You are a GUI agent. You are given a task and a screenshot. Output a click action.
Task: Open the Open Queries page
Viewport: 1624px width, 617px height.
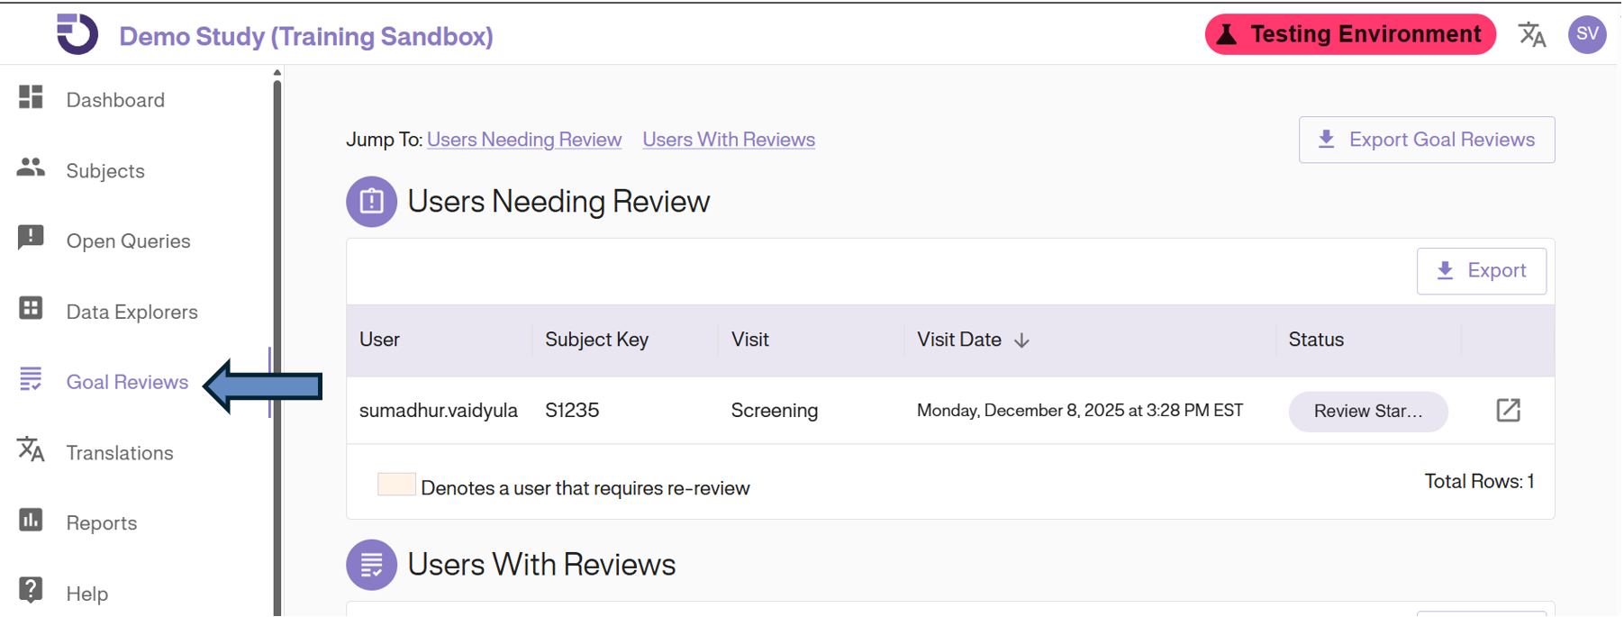pyautogui.click(x=129, y=241)
